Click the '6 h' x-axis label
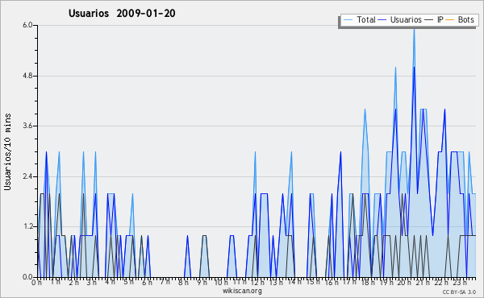This screenshot has width=484, height=298. [147, 283]
